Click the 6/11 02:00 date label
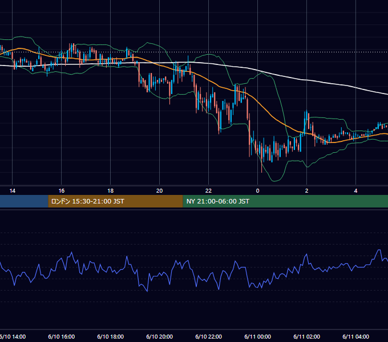Screen dimensions: 388x342 tap(306, 336)
